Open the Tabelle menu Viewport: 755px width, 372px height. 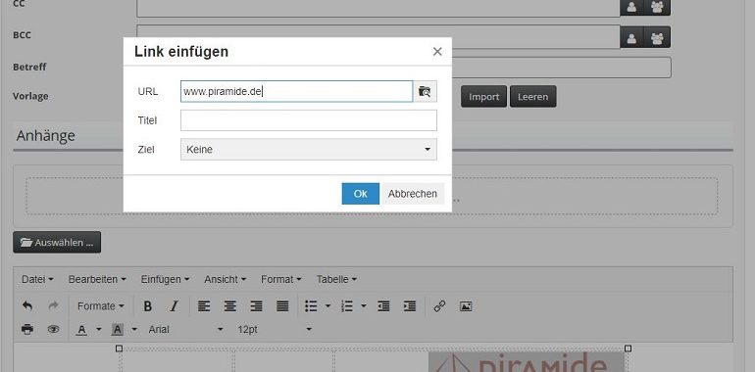[x=336, y=279]
